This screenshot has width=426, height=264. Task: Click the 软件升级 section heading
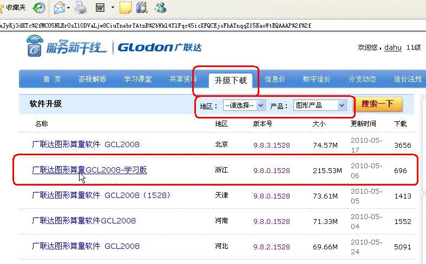pyautogui.click(x=45, y=104)
